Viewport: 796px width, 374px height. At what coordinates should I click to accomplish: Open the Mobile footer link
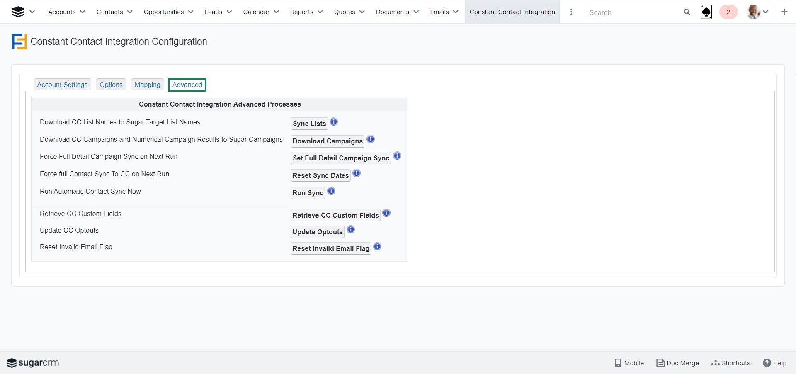629,363
